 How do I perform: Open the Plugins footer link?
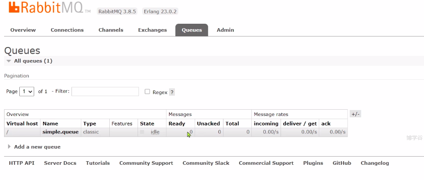pos(313,163)
